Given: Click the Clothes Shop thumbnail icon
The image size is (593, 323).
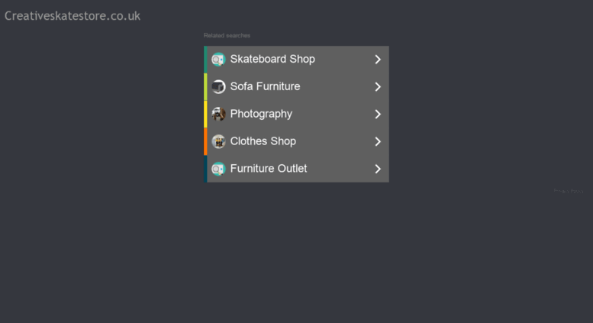Looking at the screenshot, I should [218, 141].
